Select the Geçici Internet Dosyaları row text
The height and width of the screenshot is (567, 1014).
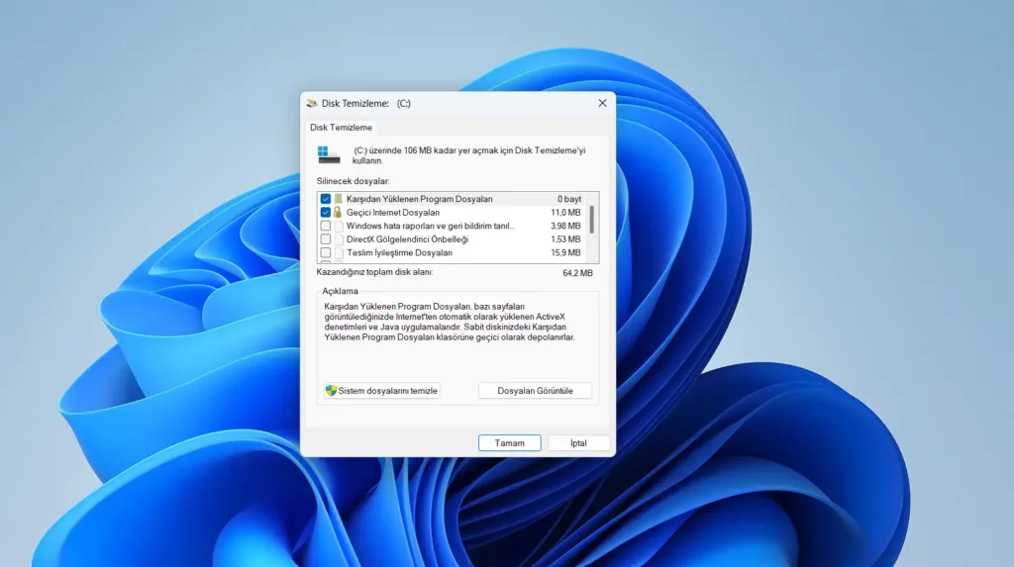tap(392, 212)
